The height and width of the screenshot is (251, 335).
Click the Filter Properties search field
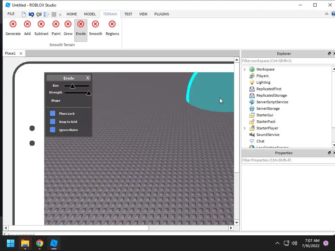click(x=288, y=160)
